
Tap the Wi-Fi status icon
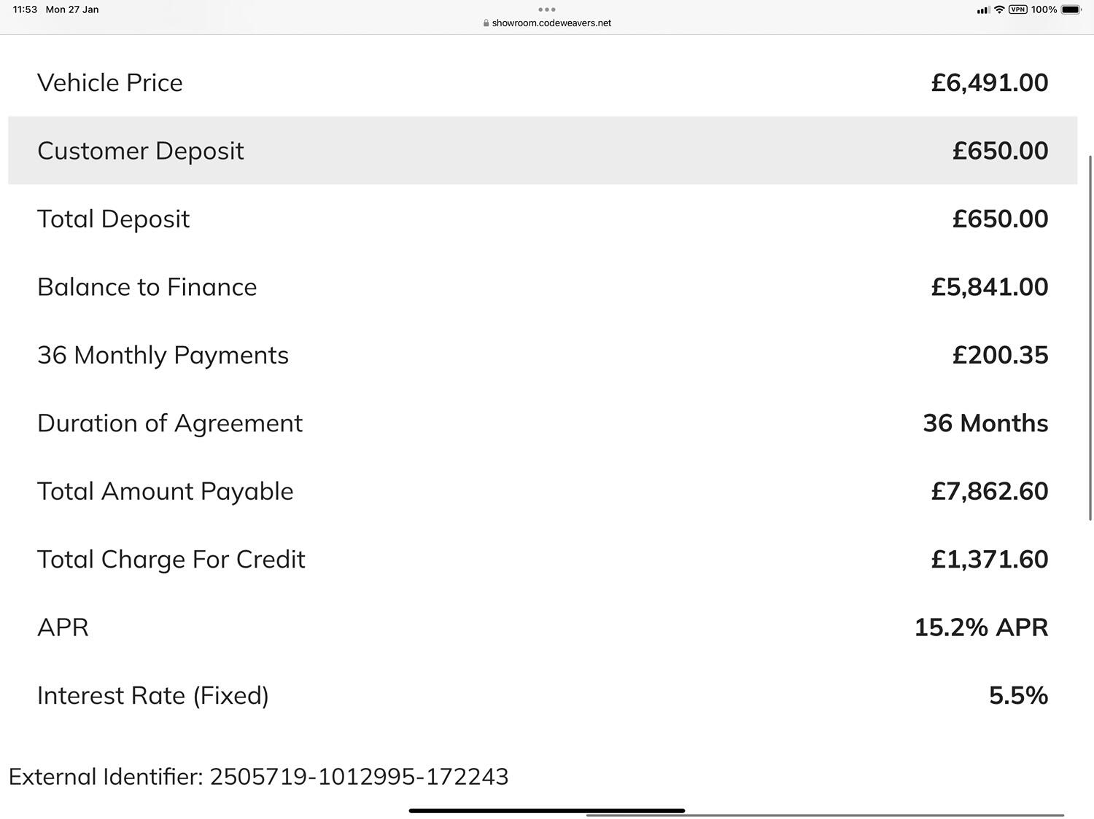[x=999, y=9]
